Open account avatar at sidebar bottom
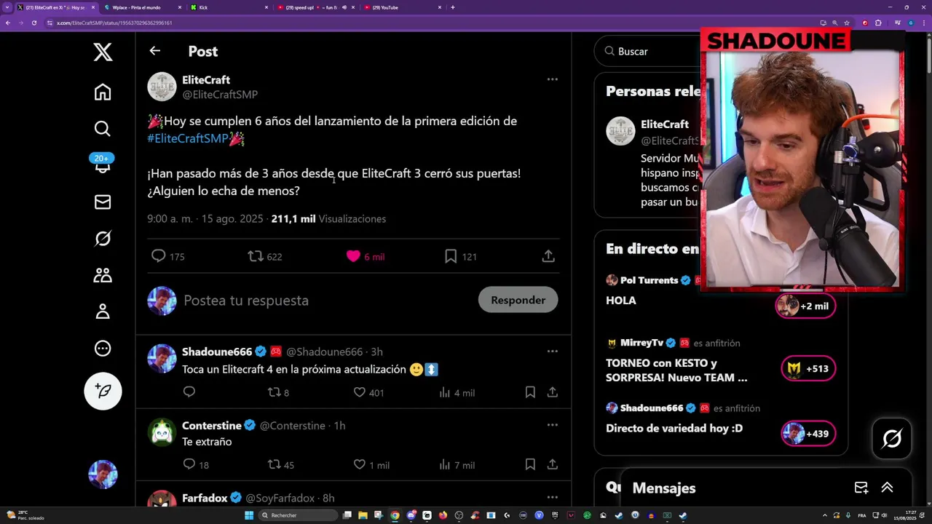 pos(103,475)
